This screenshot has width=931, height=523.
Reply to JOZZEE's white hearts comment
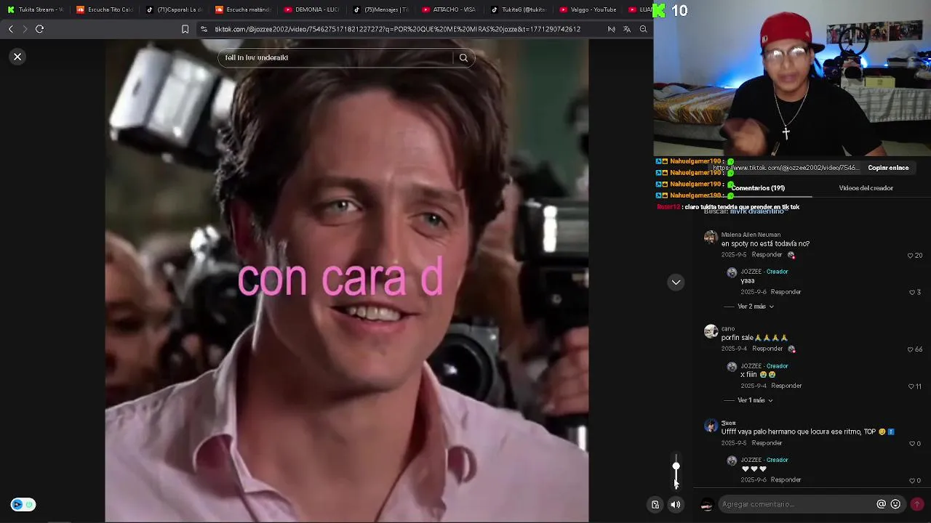(786, 479)
